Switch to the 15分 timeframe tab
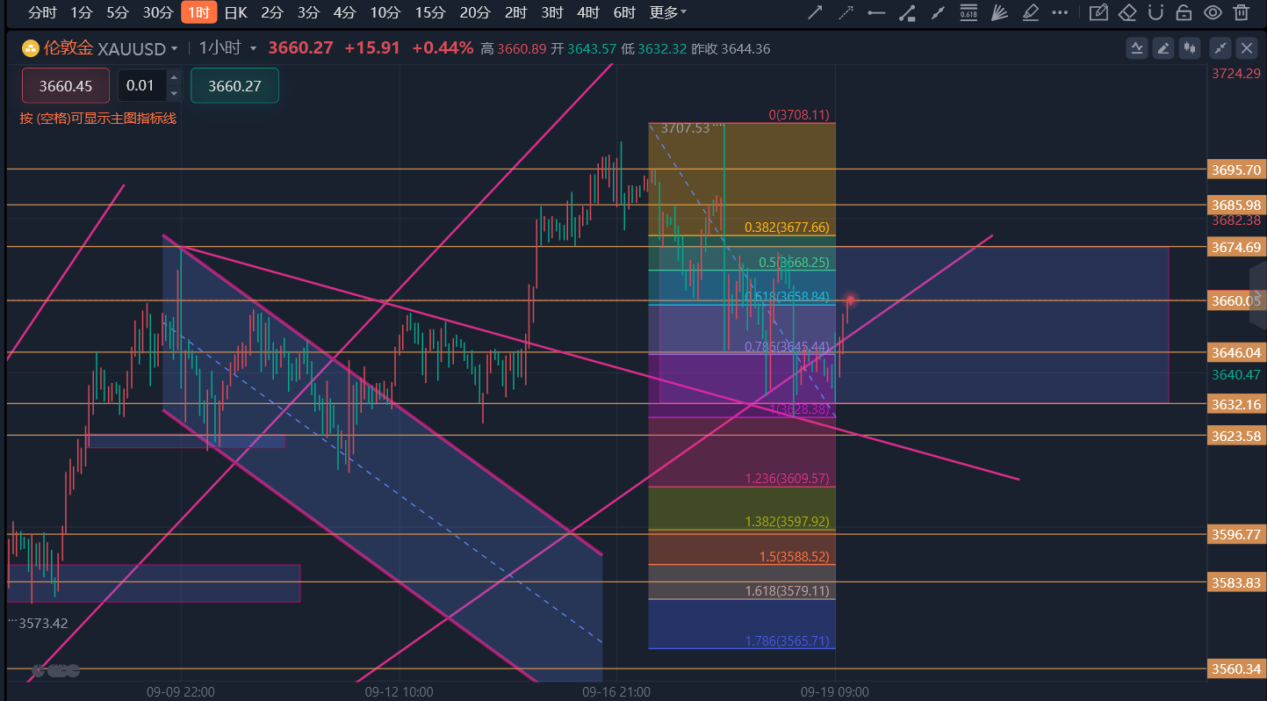1267x701 pixels. pos(429,12)
